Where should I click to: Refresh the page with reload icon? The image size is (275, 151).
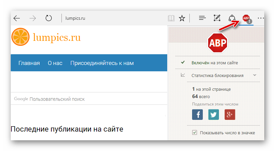tap(49, 18)
